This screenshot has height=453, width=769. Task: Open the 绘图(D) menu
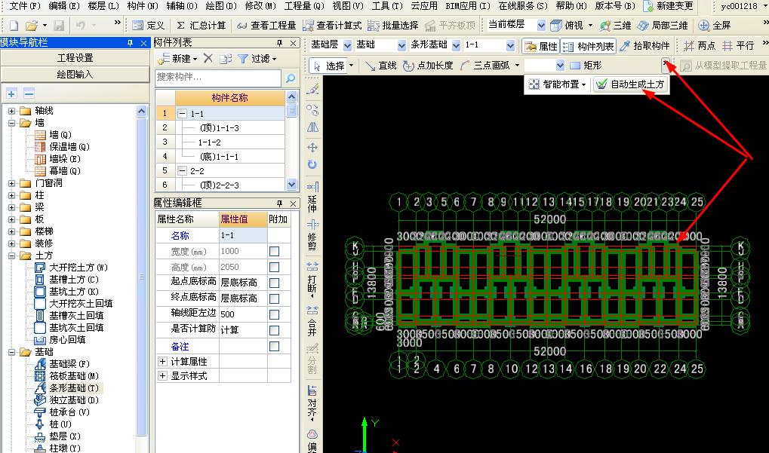(220, 6)
